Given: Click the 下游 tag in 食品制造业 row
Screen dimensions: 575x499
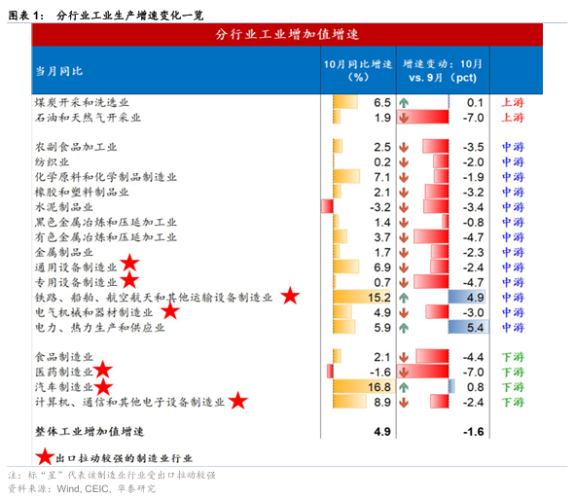Looking at the screenshot, I should (x=513, y=357).
